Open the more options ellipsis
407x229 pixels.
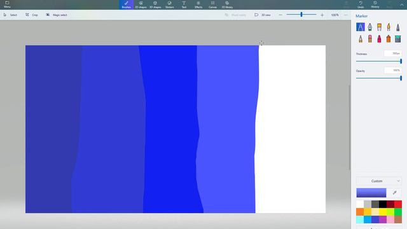(346, 15)
